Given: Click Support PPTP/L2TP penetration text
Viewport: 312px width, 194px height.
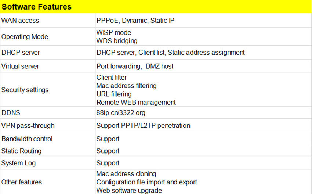Looking at the screenshot, I should [x=143, y=126].
